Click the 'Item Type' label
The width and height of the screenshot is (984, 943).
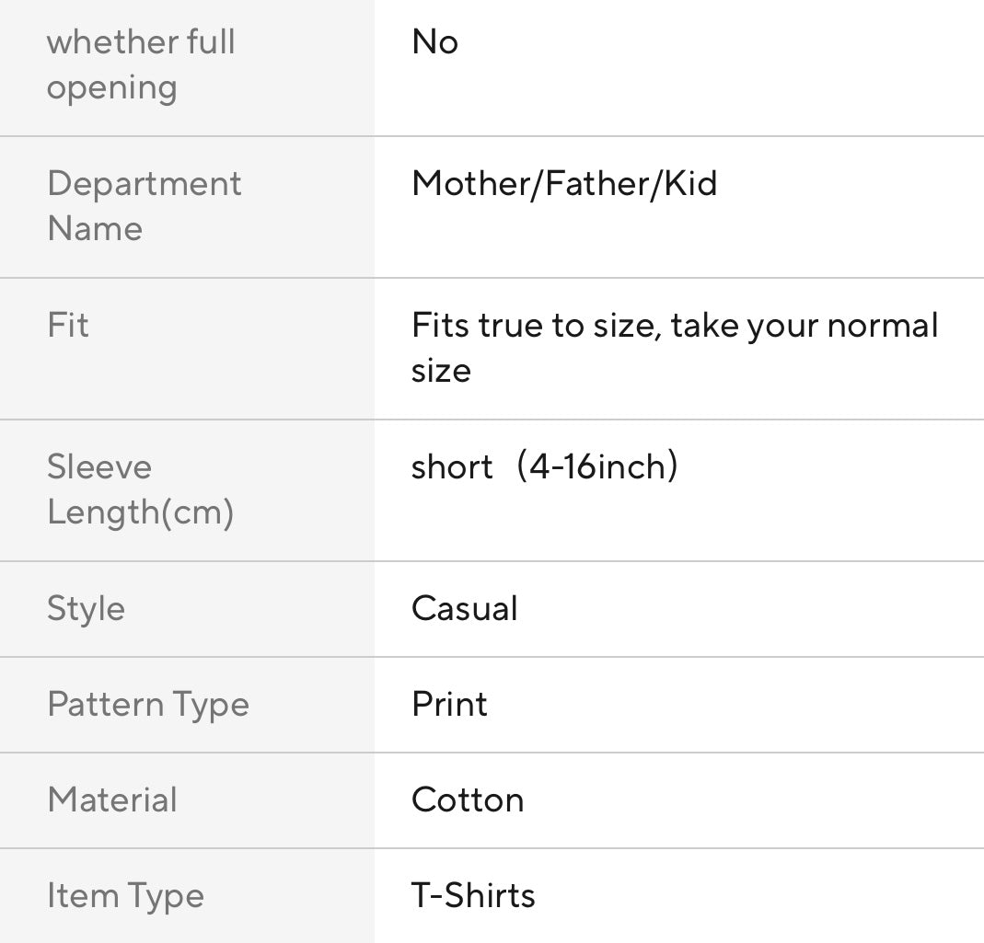[125, 896]
